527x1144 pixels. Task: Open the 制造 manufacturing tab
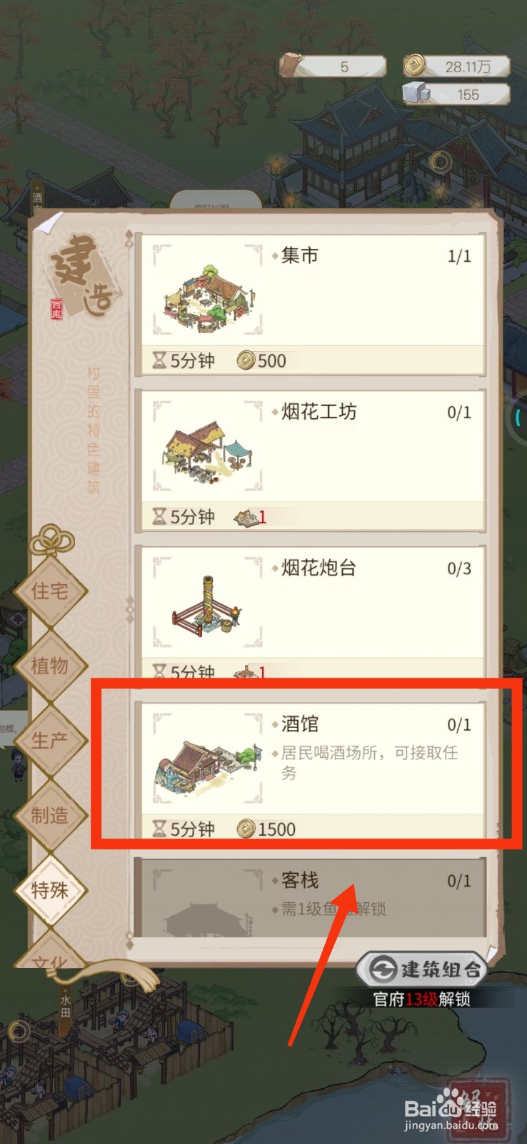pos(50,815)
